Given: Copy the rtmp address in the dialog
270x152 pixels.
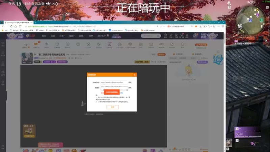Looking at the screenshot, I should [x=130, y=82].
